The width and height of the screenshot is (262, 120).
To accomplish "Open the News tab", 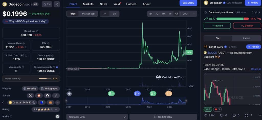I will 103,4.
